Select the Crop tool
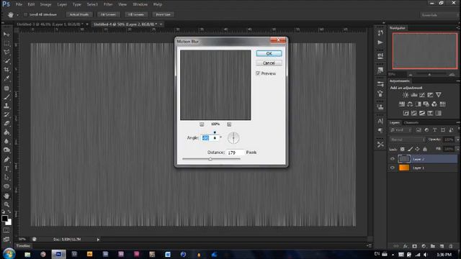This screenshot has width=461, height=259. pos(6,70)
